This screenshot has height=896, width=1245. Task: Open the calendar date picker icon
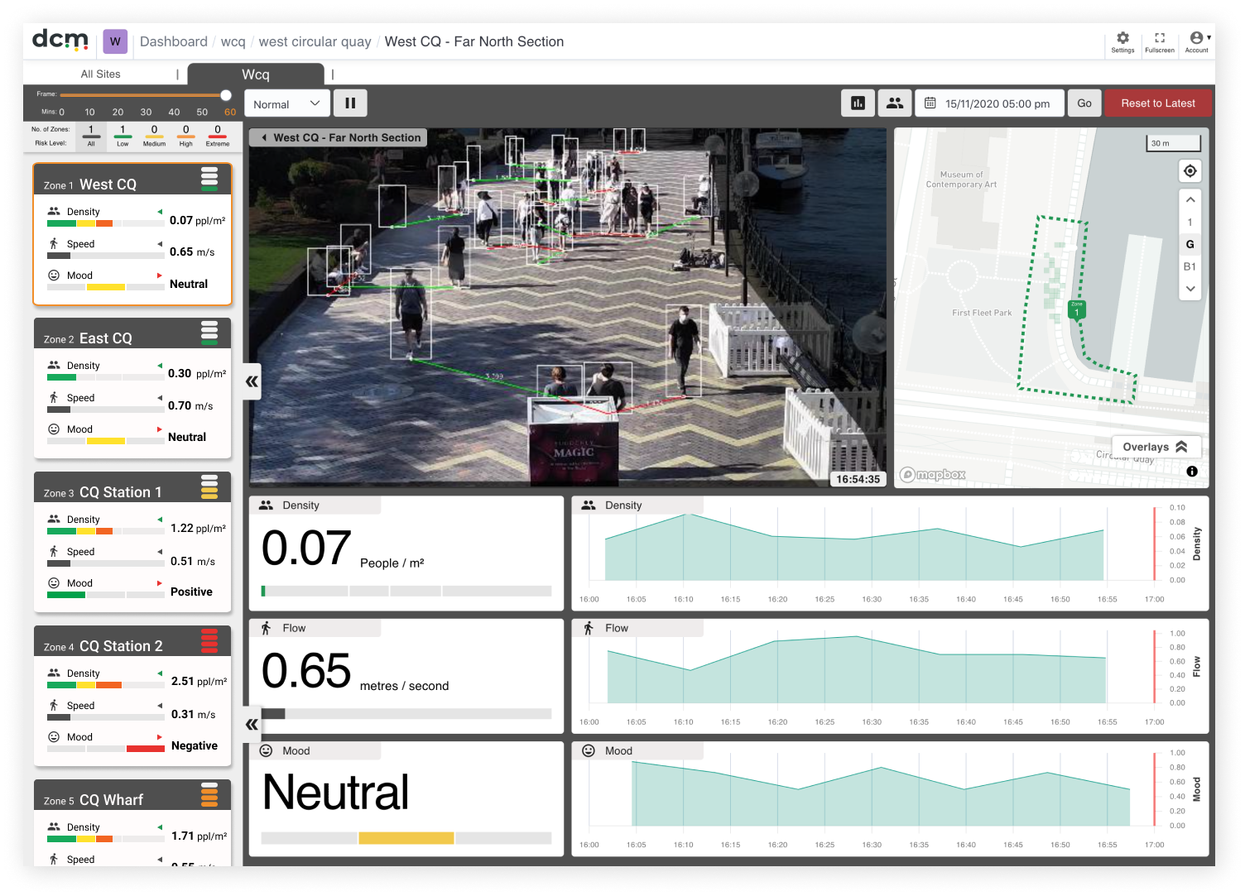pyautogui.click(x=930, y=103)
